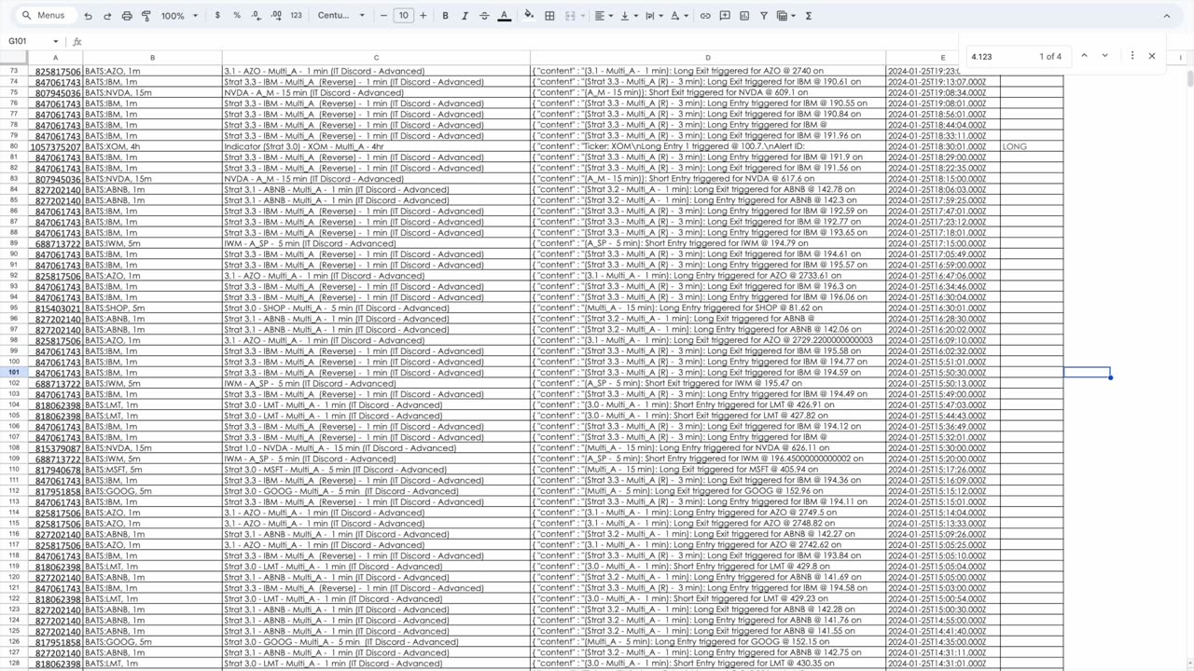The width and height of the screenshot is (1194, 671).
Task: Open the Filter views table icon dropdown
Action: tap(785, 16)
